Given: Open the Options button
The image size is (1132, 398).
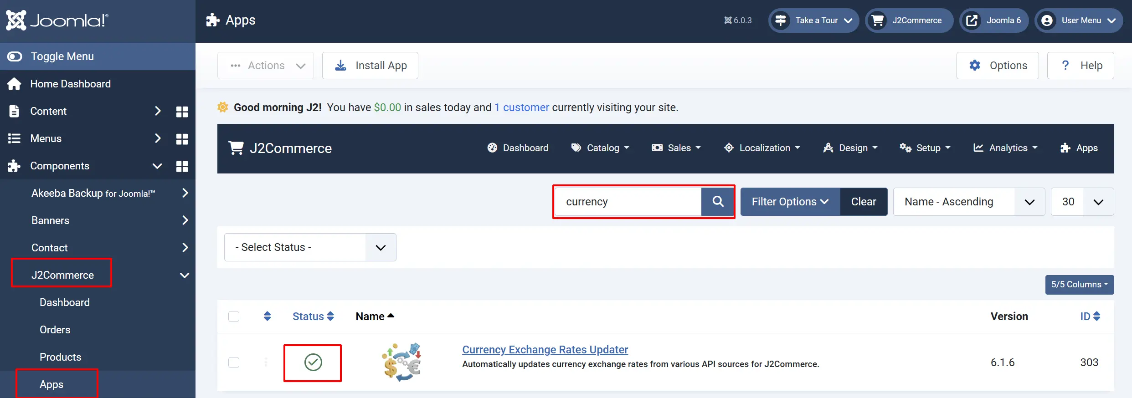Looking at the screenshot, I should 998,66.
